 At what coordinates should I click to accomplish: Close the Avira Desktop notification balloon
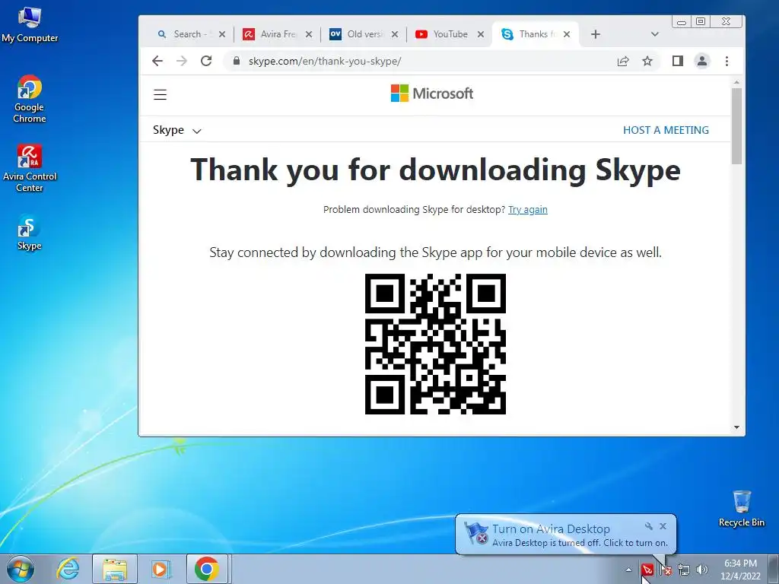point(663,526)
